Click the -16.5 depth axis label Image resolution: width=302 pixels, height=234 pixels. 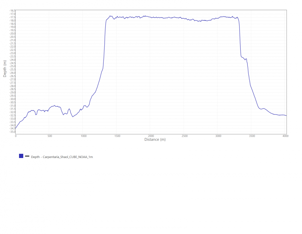coord(12,11)
